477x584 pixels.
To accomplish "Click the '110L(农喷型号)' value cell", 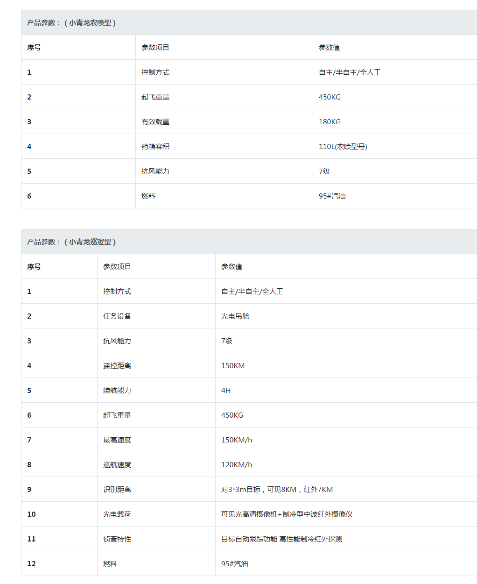I will point(343,146).
